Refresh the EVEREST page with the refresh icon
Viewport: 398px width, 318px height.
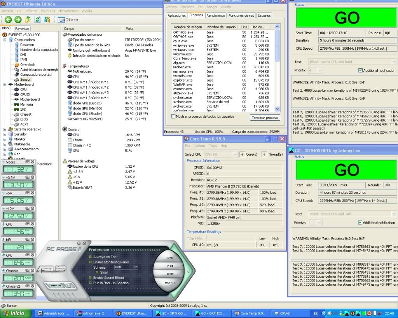click(x=38, y=19)
